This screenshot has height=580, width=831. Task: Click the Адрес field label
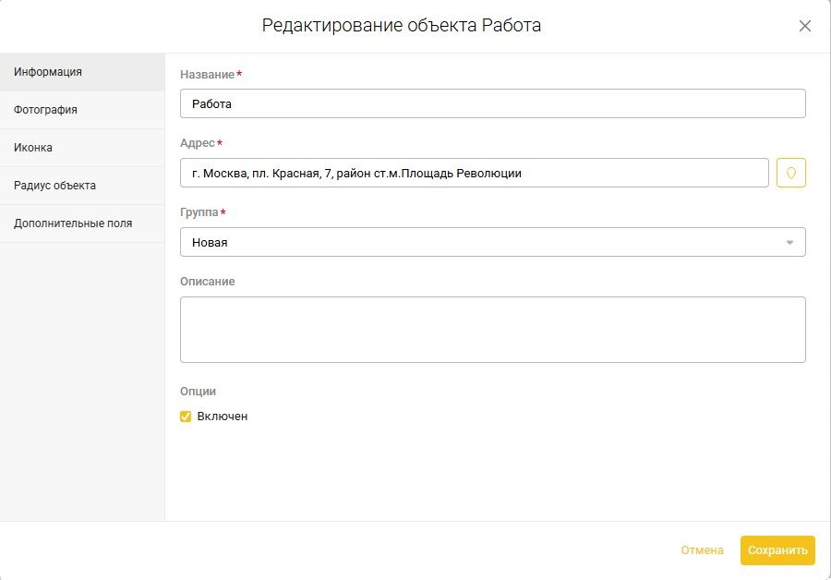coord(198,143)
